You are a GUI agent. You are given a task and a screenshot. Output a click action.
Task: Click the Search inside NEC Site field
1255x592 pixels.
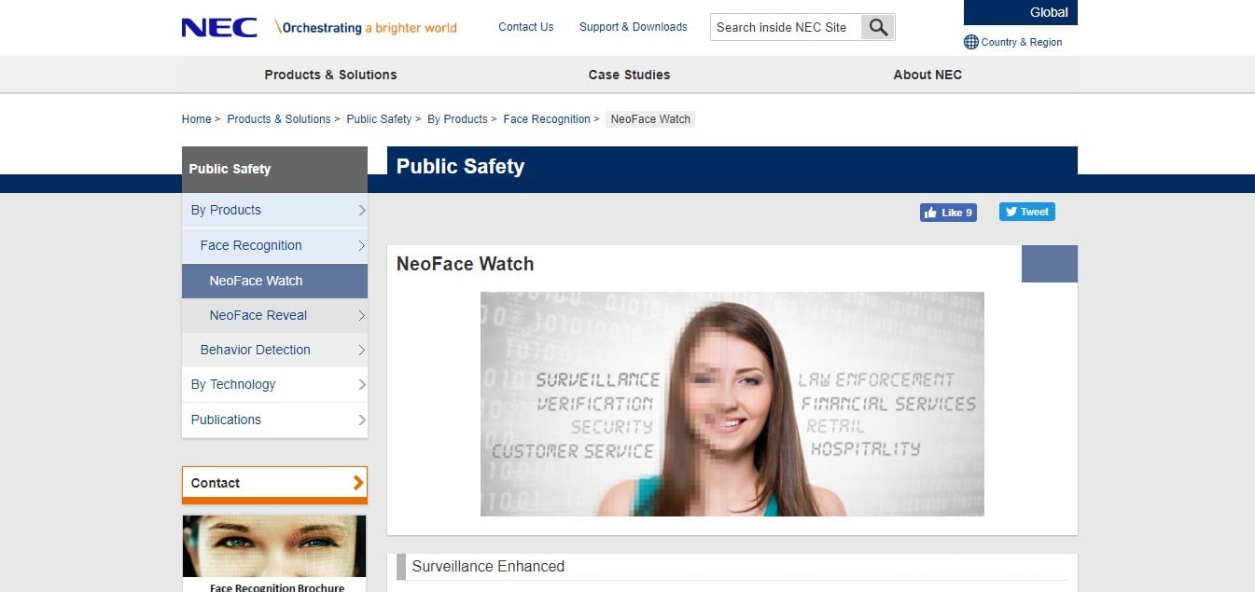[786, 27]
